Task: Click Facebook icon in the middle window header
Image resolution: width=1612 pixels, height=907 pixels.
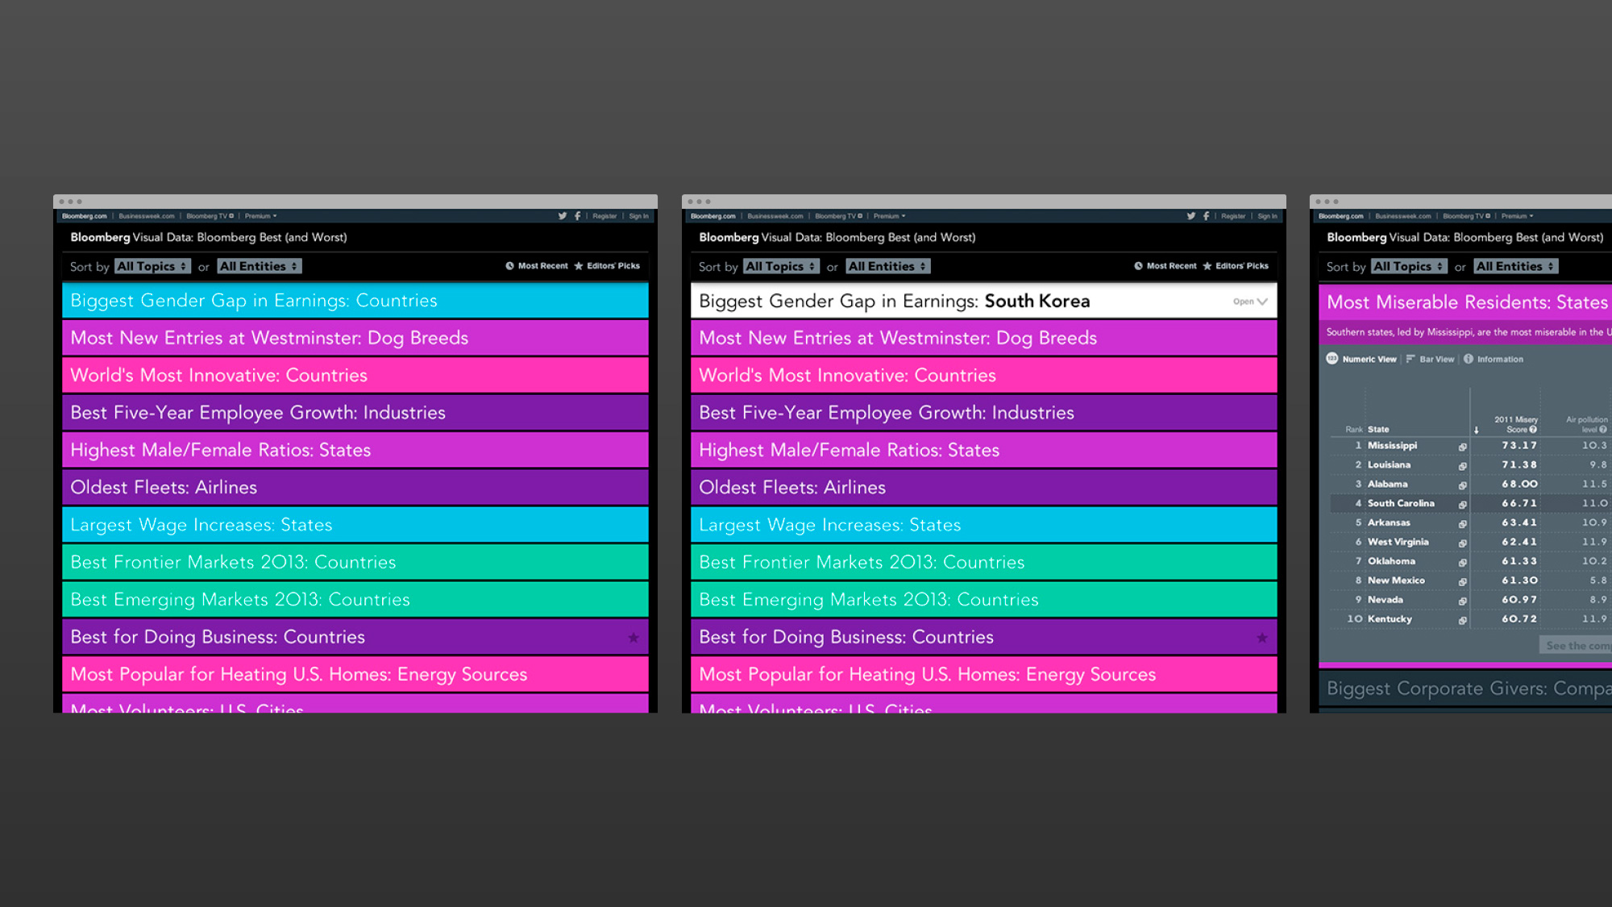Action: (1206, 216)
